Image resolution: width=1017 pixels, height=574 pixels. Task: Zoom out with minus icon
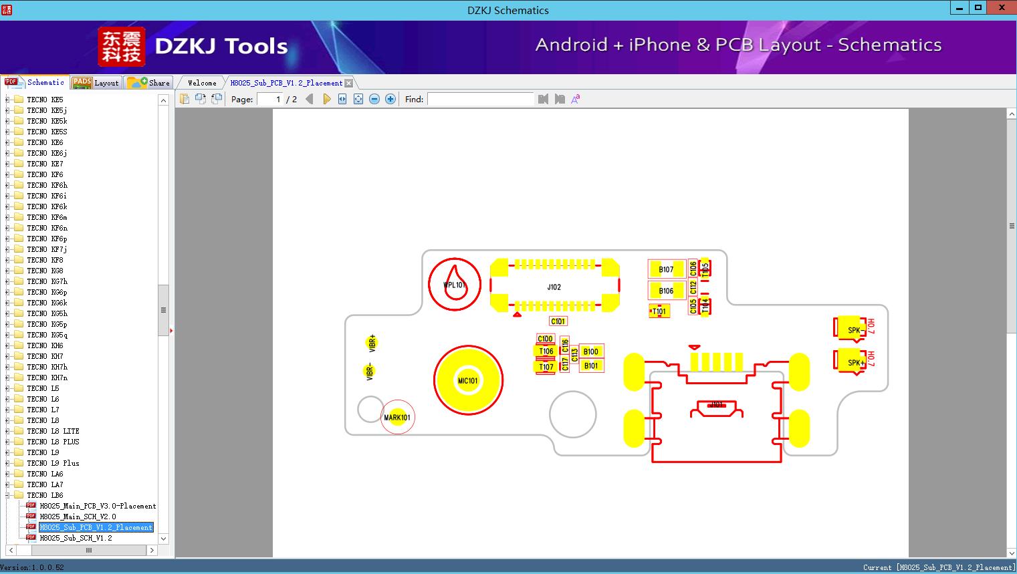374,99
